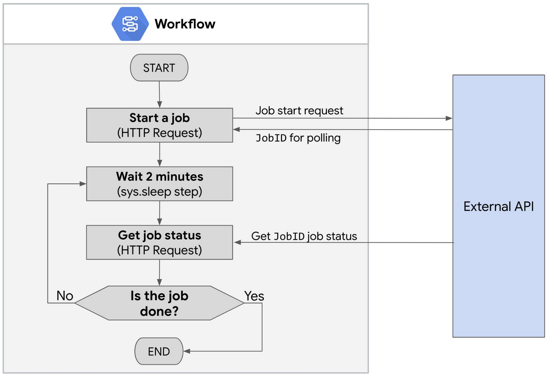
Task: Click the No branch label
Action: point(65,296)
